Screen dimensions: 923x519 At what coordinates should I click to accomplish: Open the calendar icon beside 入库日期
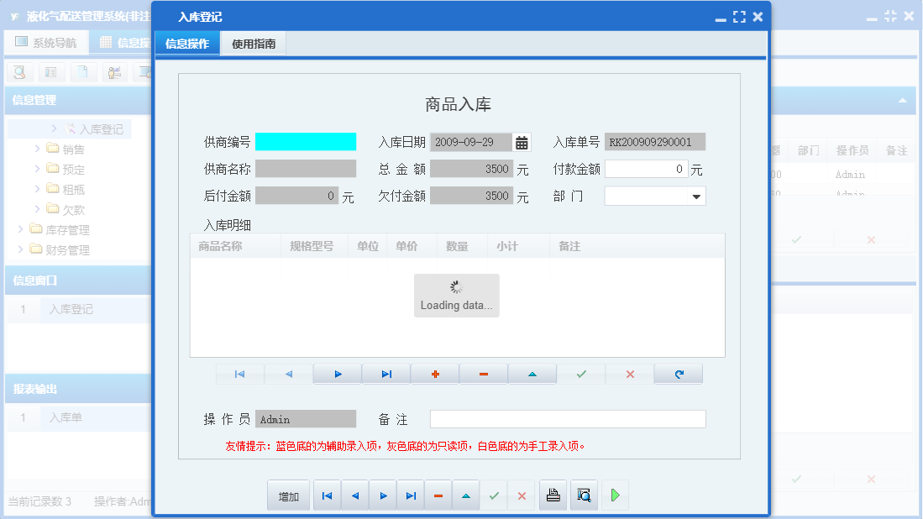pyautogui.click(x=522, y=141)
